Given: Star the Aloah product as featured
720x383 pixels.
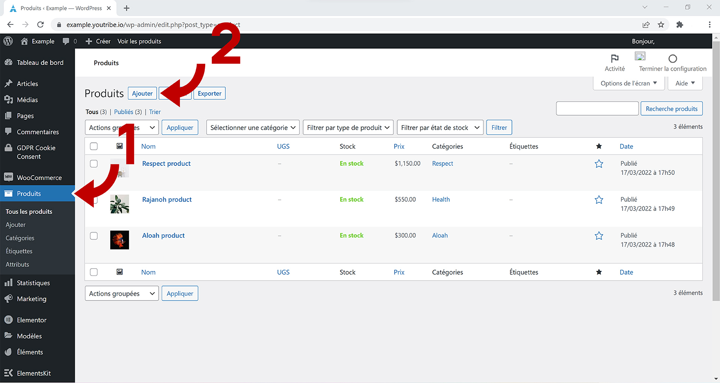Looking at the screenshot, I should coord(599,236).
